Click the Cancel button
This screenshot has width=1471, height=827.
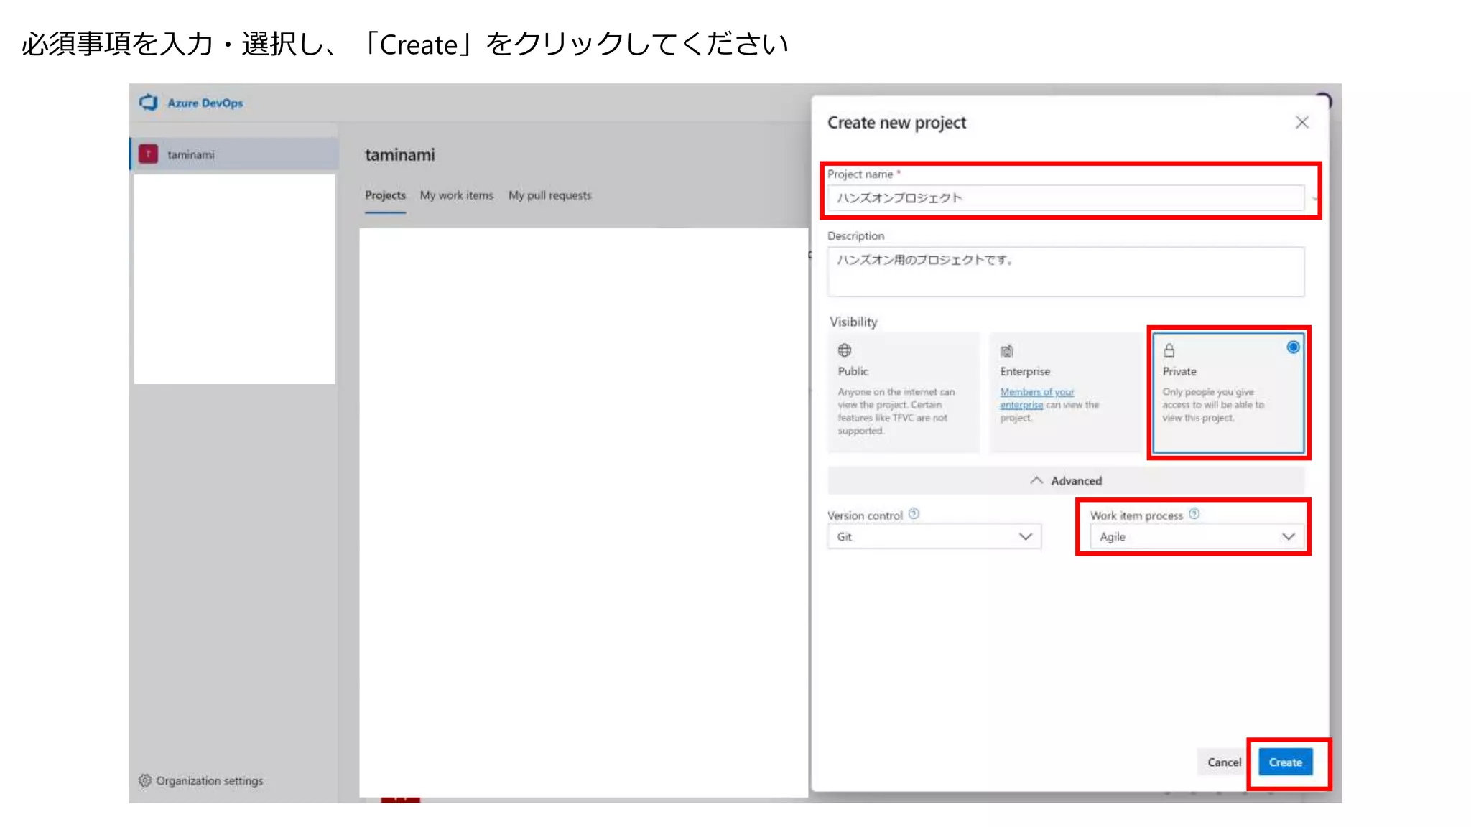[x=1224, y=762]
